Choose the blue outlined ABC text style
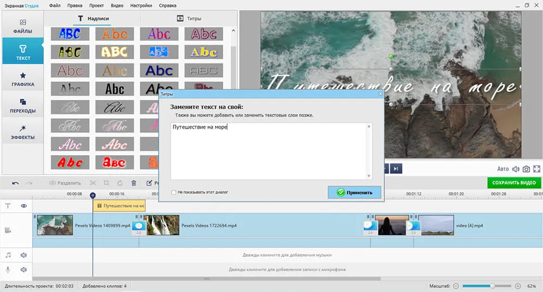Viewport: 543px width, 292px height. pos(70,34)
